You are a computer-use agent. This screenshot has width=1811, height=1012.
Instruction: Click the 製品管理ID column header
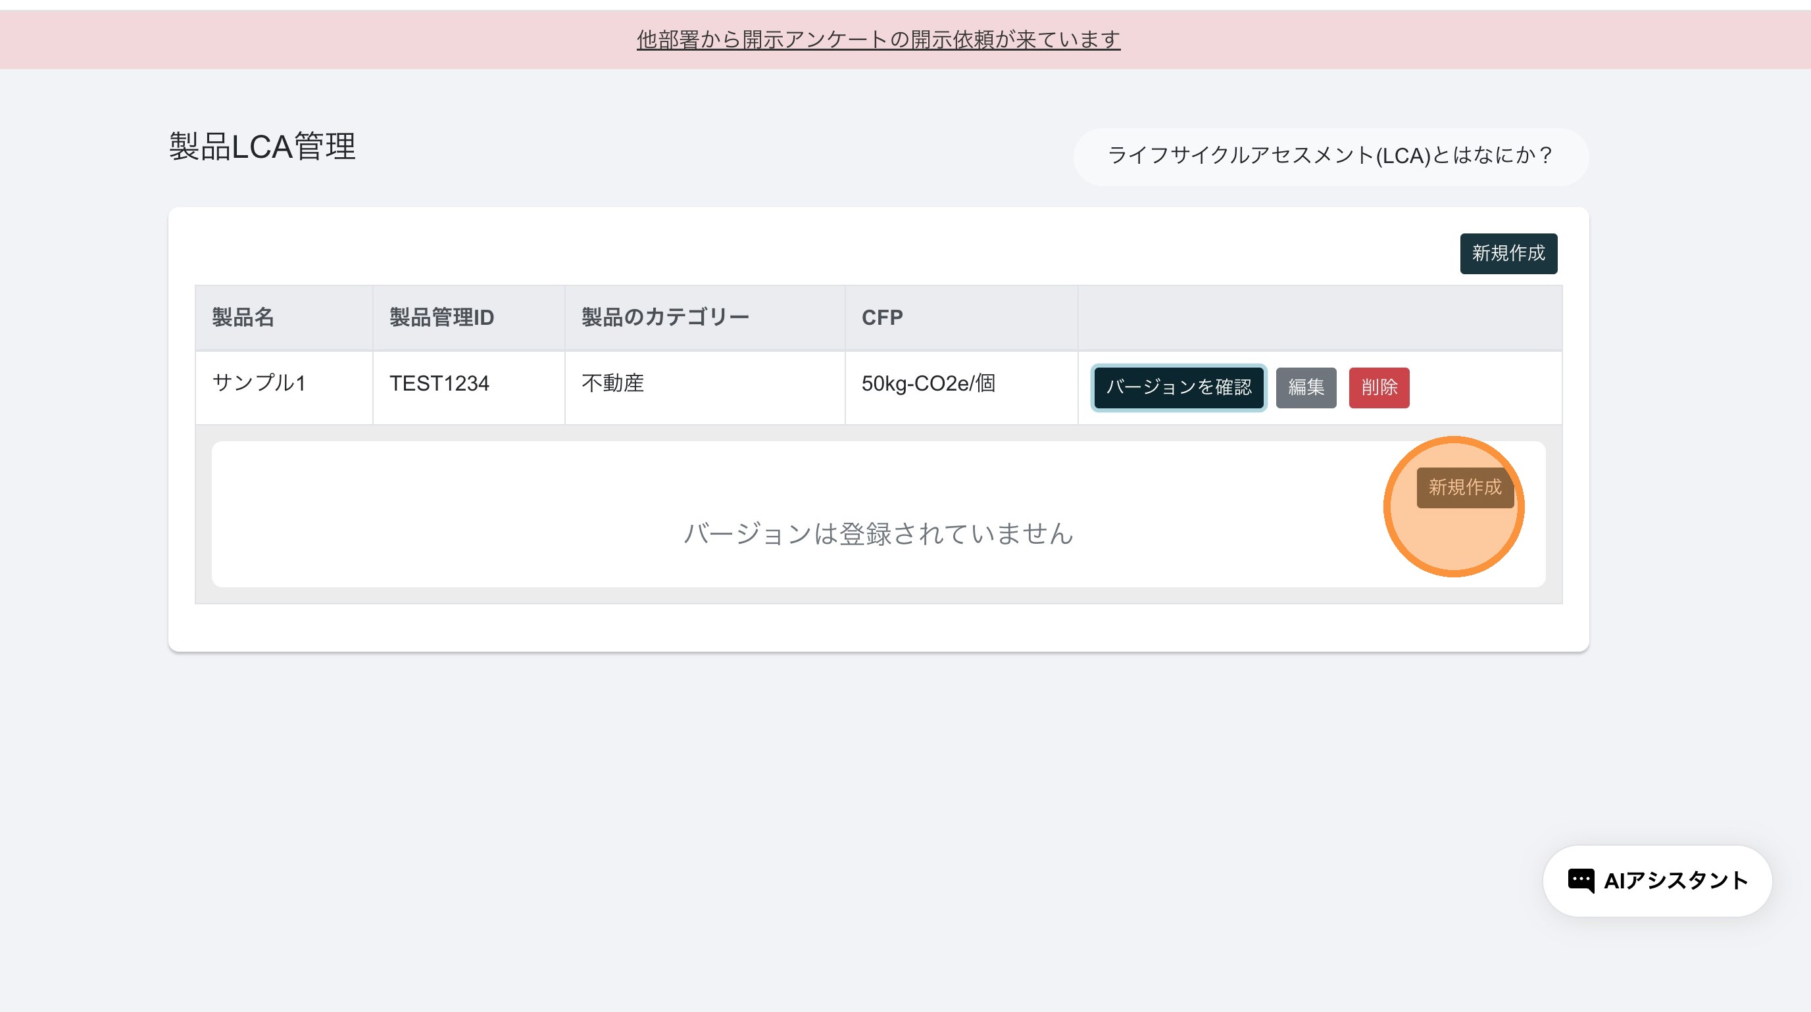click(x=441, y=318)
